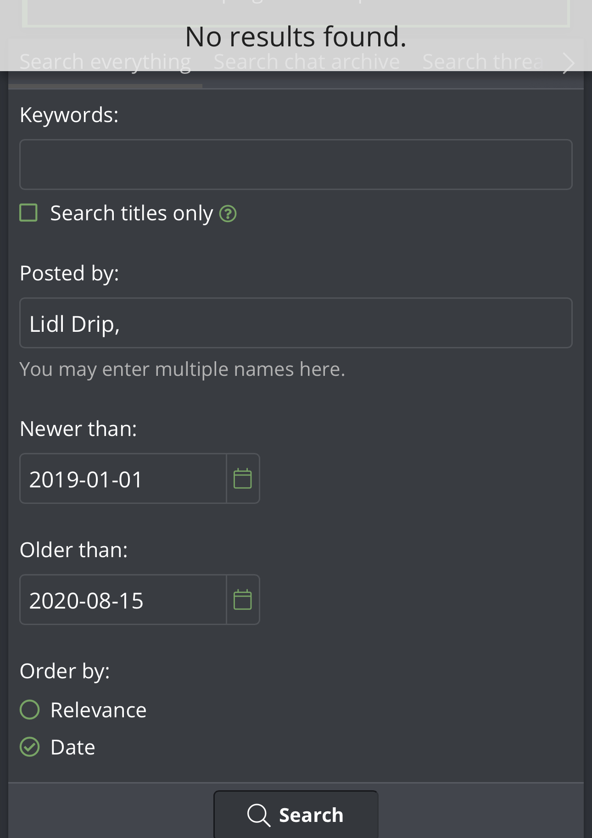Enable the Search titles only checkbox
The width and height of the screenshot is (592, 838).
pyautogui.click(x=28, y=213)
